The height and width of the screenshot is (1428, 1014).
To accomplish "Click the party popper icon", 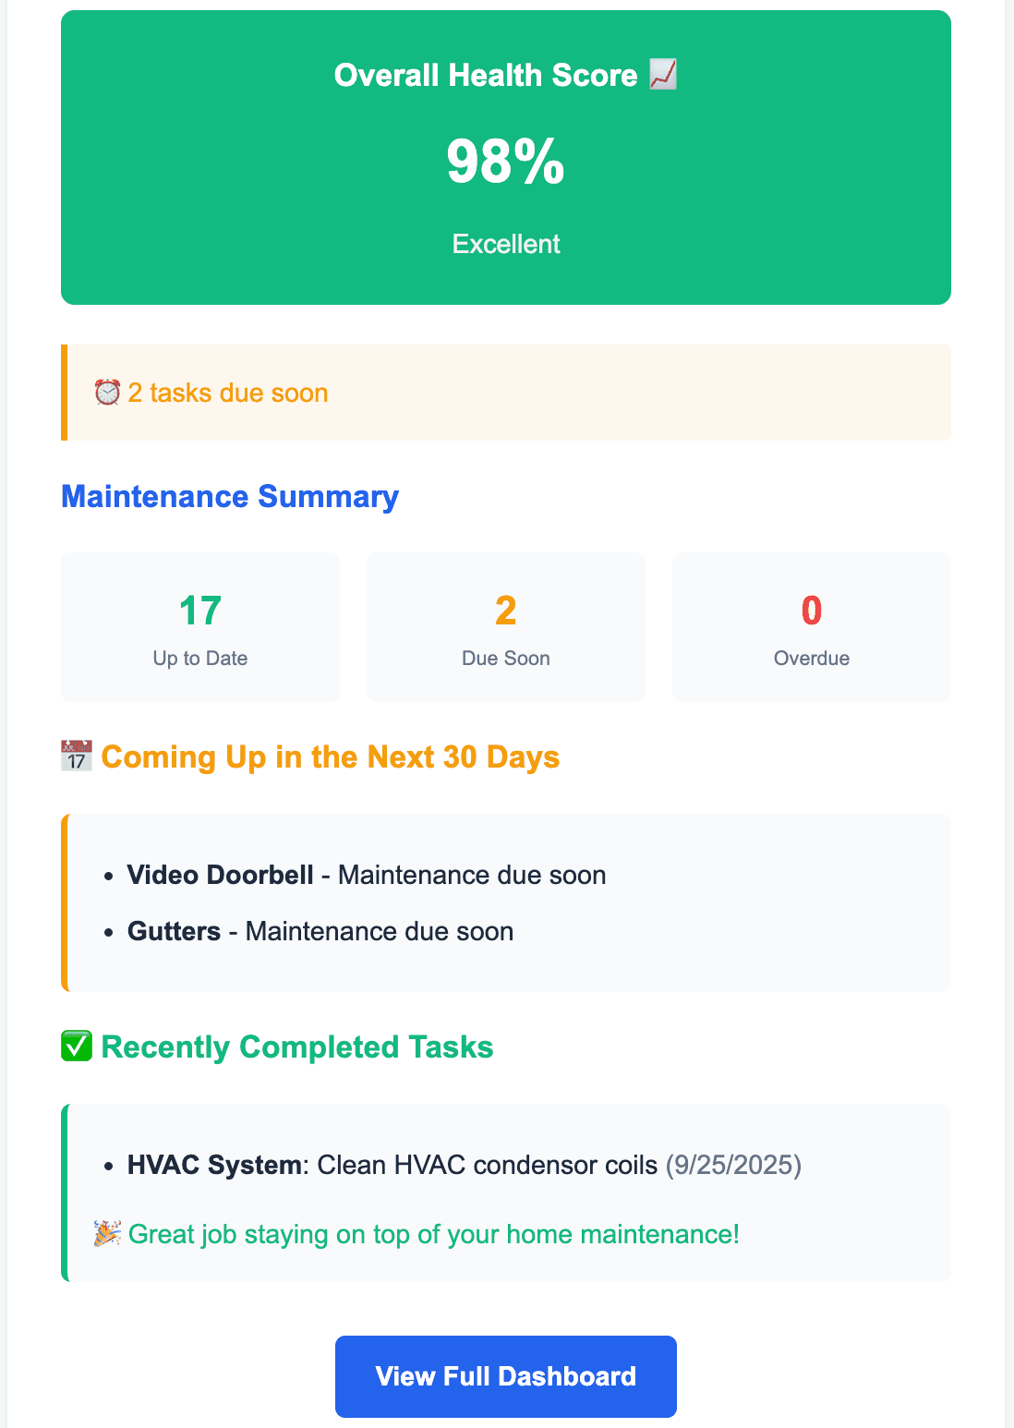I will pyautogui.click(x=107, y=1233).
